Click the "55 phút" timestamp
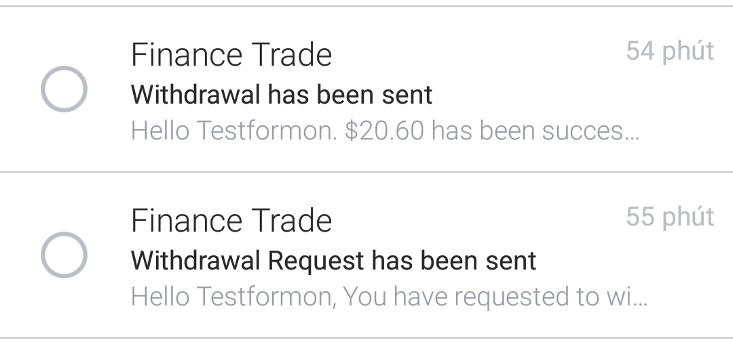Screen dimensions: 733x342 pyautogui.click(x=669, y=217)
